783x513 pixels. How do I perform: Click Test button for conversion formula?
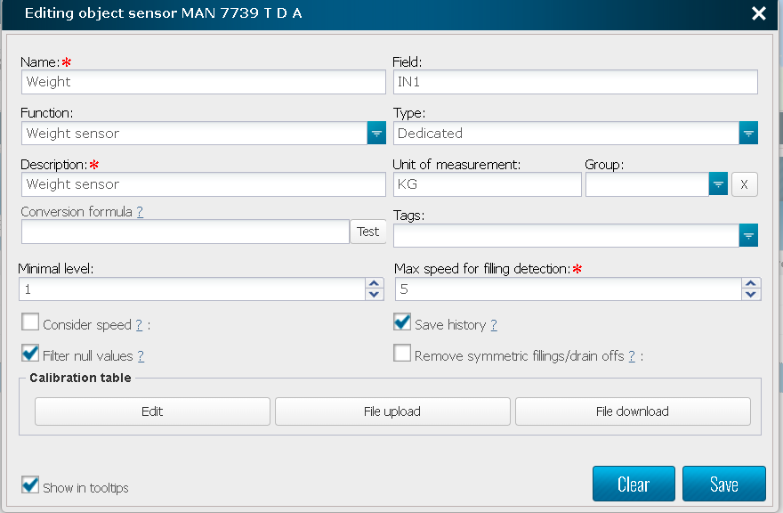point(367,232)
